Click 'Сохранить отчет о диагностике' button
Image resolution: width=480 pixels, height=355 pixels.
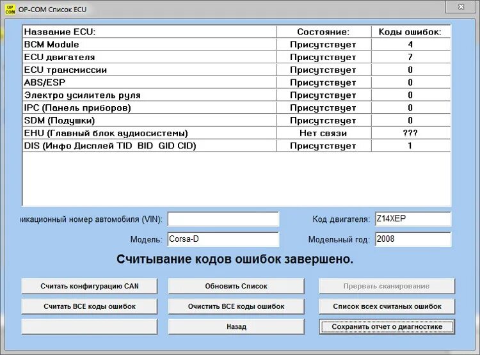[387, 327]
